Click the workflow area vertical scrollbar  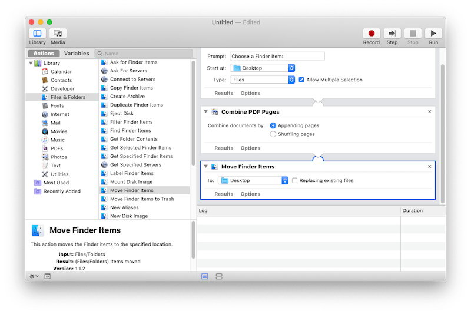(442, 134)
